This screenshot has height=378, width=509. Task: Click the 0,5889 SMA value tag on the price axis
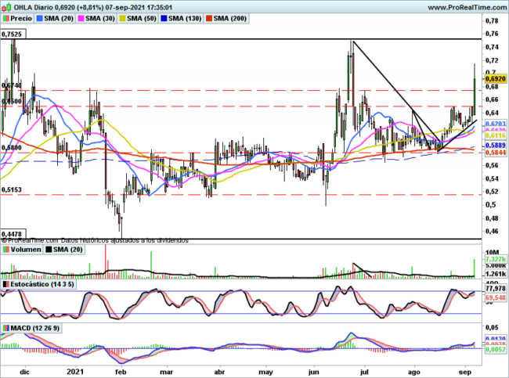(x=496, y=146)
